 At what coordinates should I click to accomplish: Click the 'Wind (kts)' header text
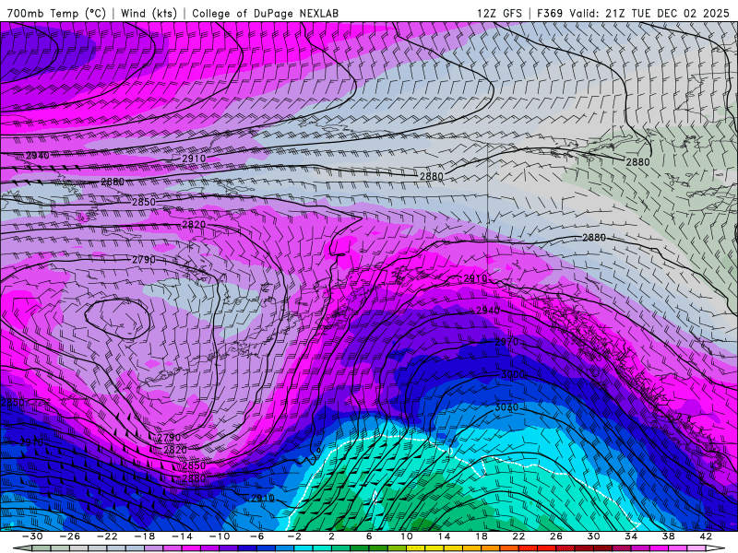pyautogui.click(x=149, y=13)
